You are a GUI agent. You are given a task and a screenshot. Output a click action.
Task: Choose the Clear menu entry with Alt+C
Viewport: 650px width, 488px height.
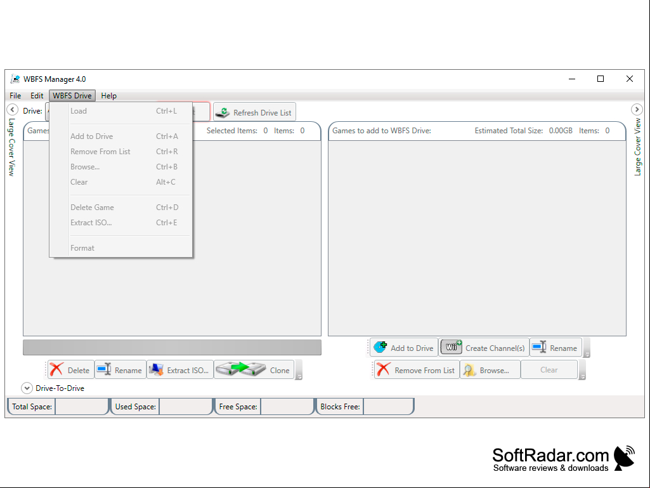point(120,182)
